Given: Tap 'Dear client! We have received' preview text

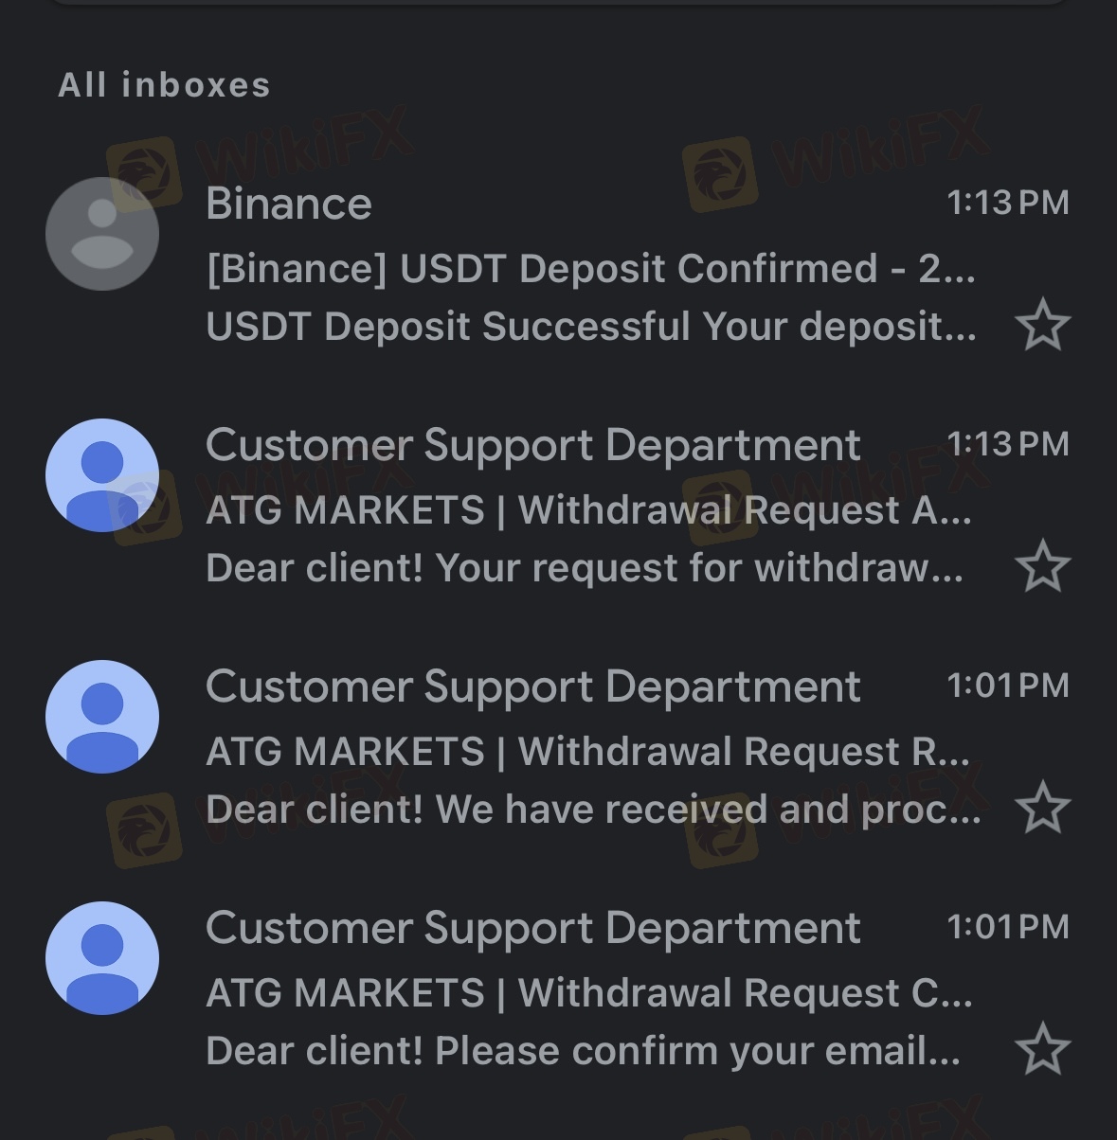Looking at the screenshot, I should (592, 810).
